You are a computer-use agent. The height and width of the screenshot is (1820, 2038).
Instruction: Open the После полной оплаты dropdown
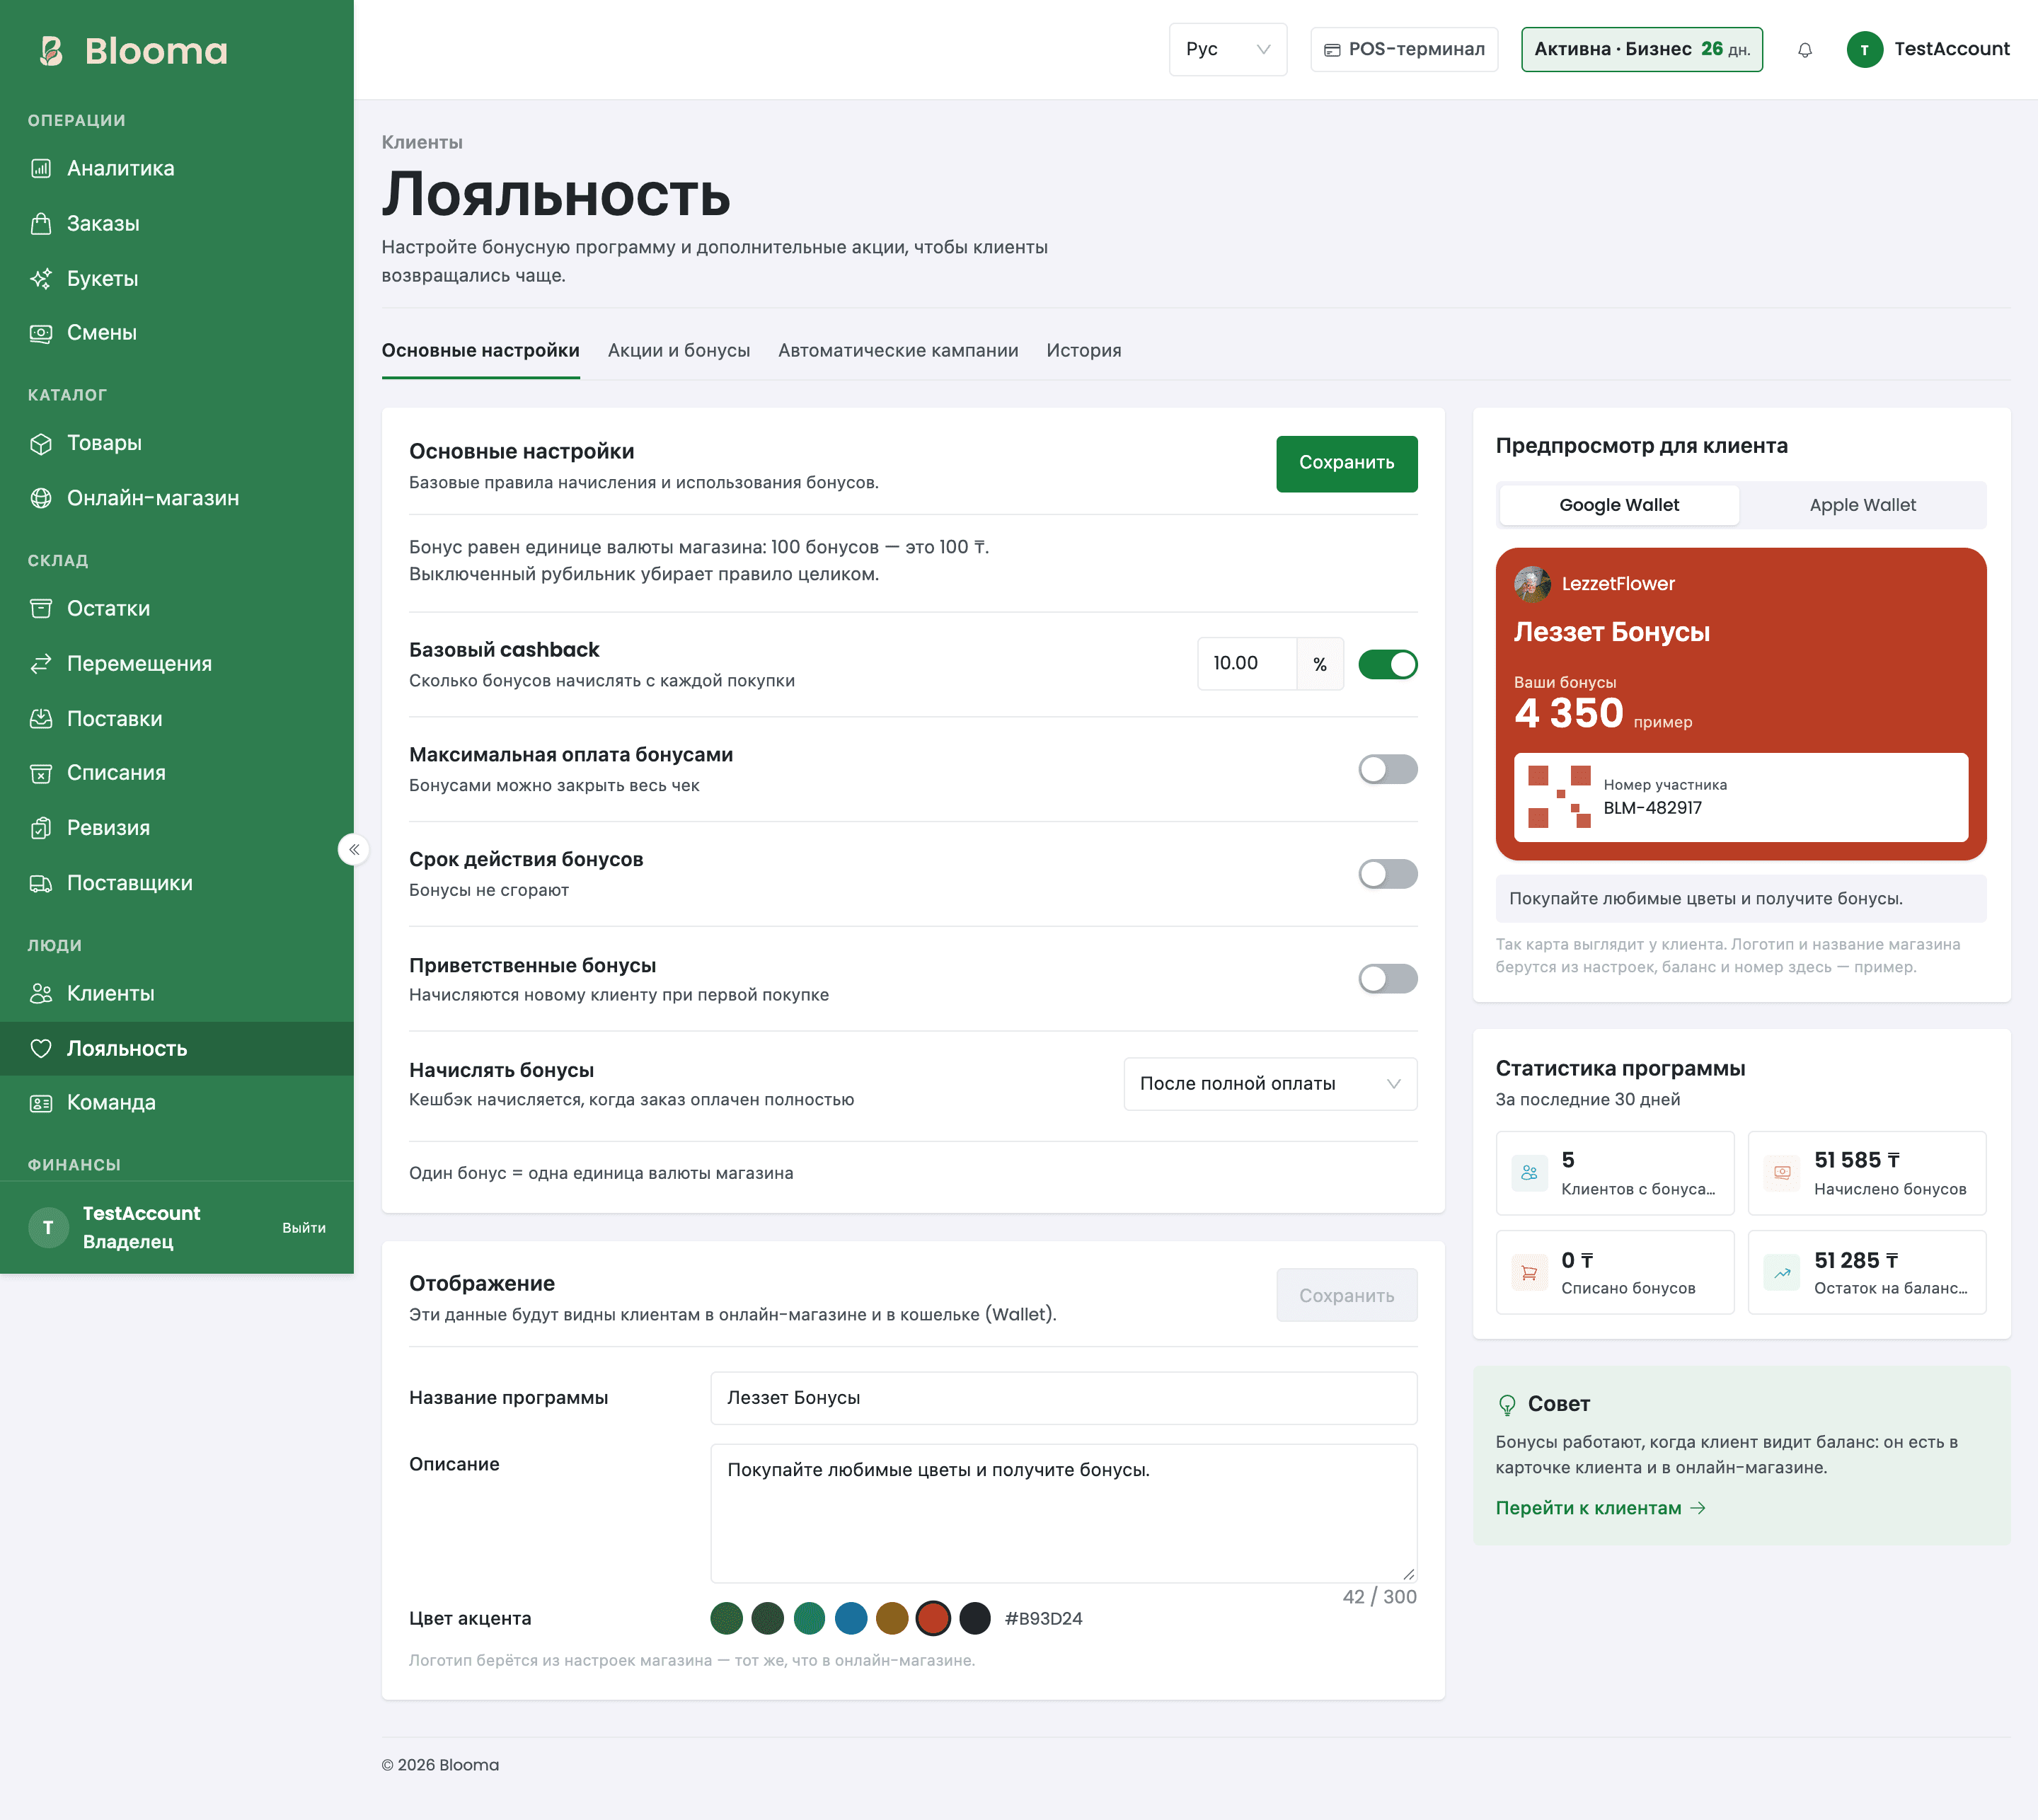point(1270,1084)
